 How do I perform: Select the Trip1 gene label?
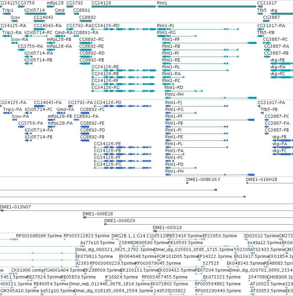coord(8,10)
